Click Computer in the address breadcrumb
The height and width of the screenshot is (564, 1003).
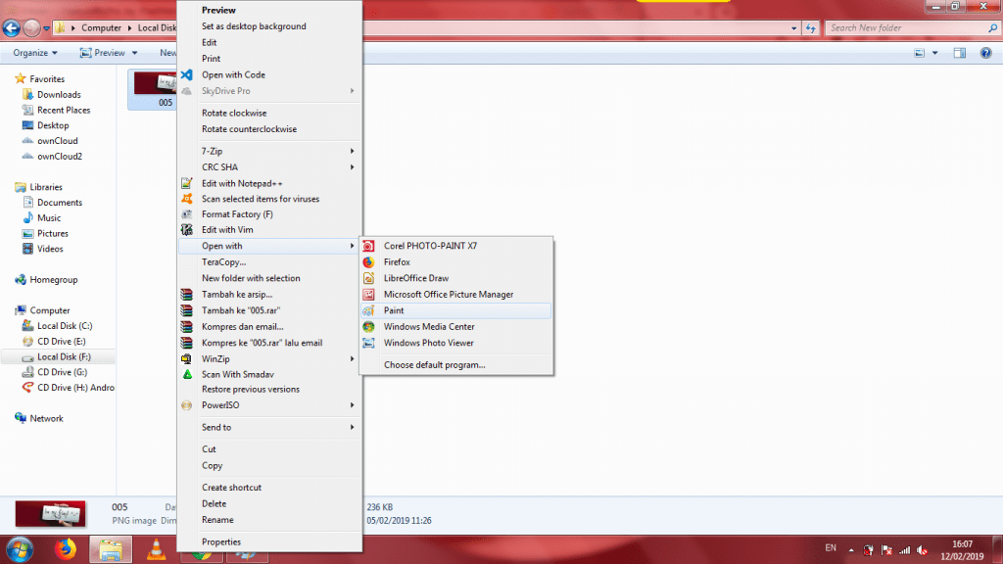(x=101, y=28)
